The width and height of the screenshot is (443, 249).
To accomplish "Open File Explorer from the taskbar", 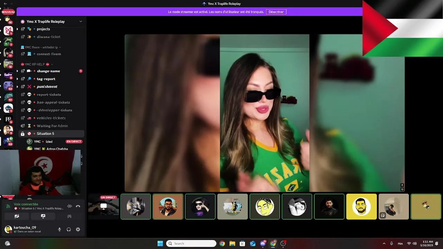I will [x=232, y=243].
